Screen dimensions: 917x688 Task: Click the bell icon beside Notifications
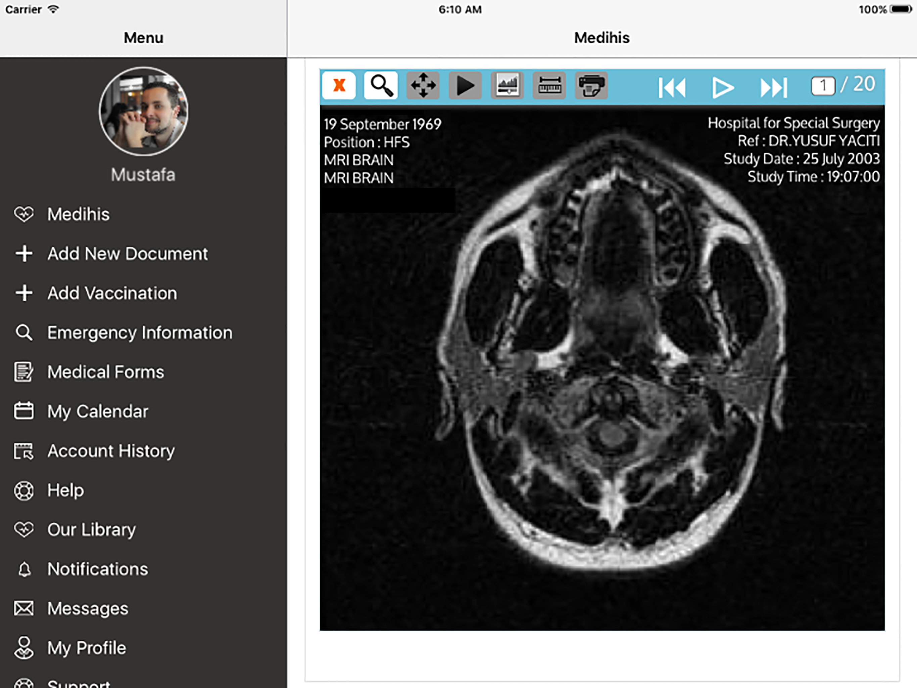pyautogui.click(x=25, y=569)
